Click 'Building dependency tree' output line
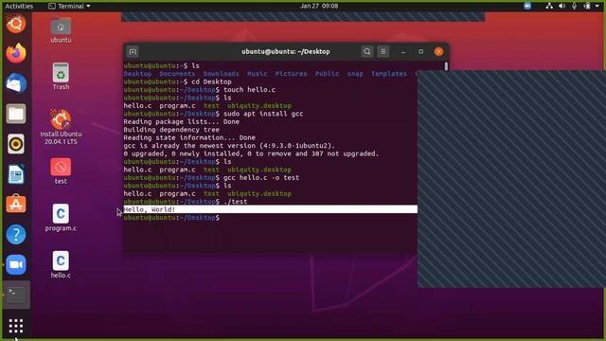 tap(171, 130)
